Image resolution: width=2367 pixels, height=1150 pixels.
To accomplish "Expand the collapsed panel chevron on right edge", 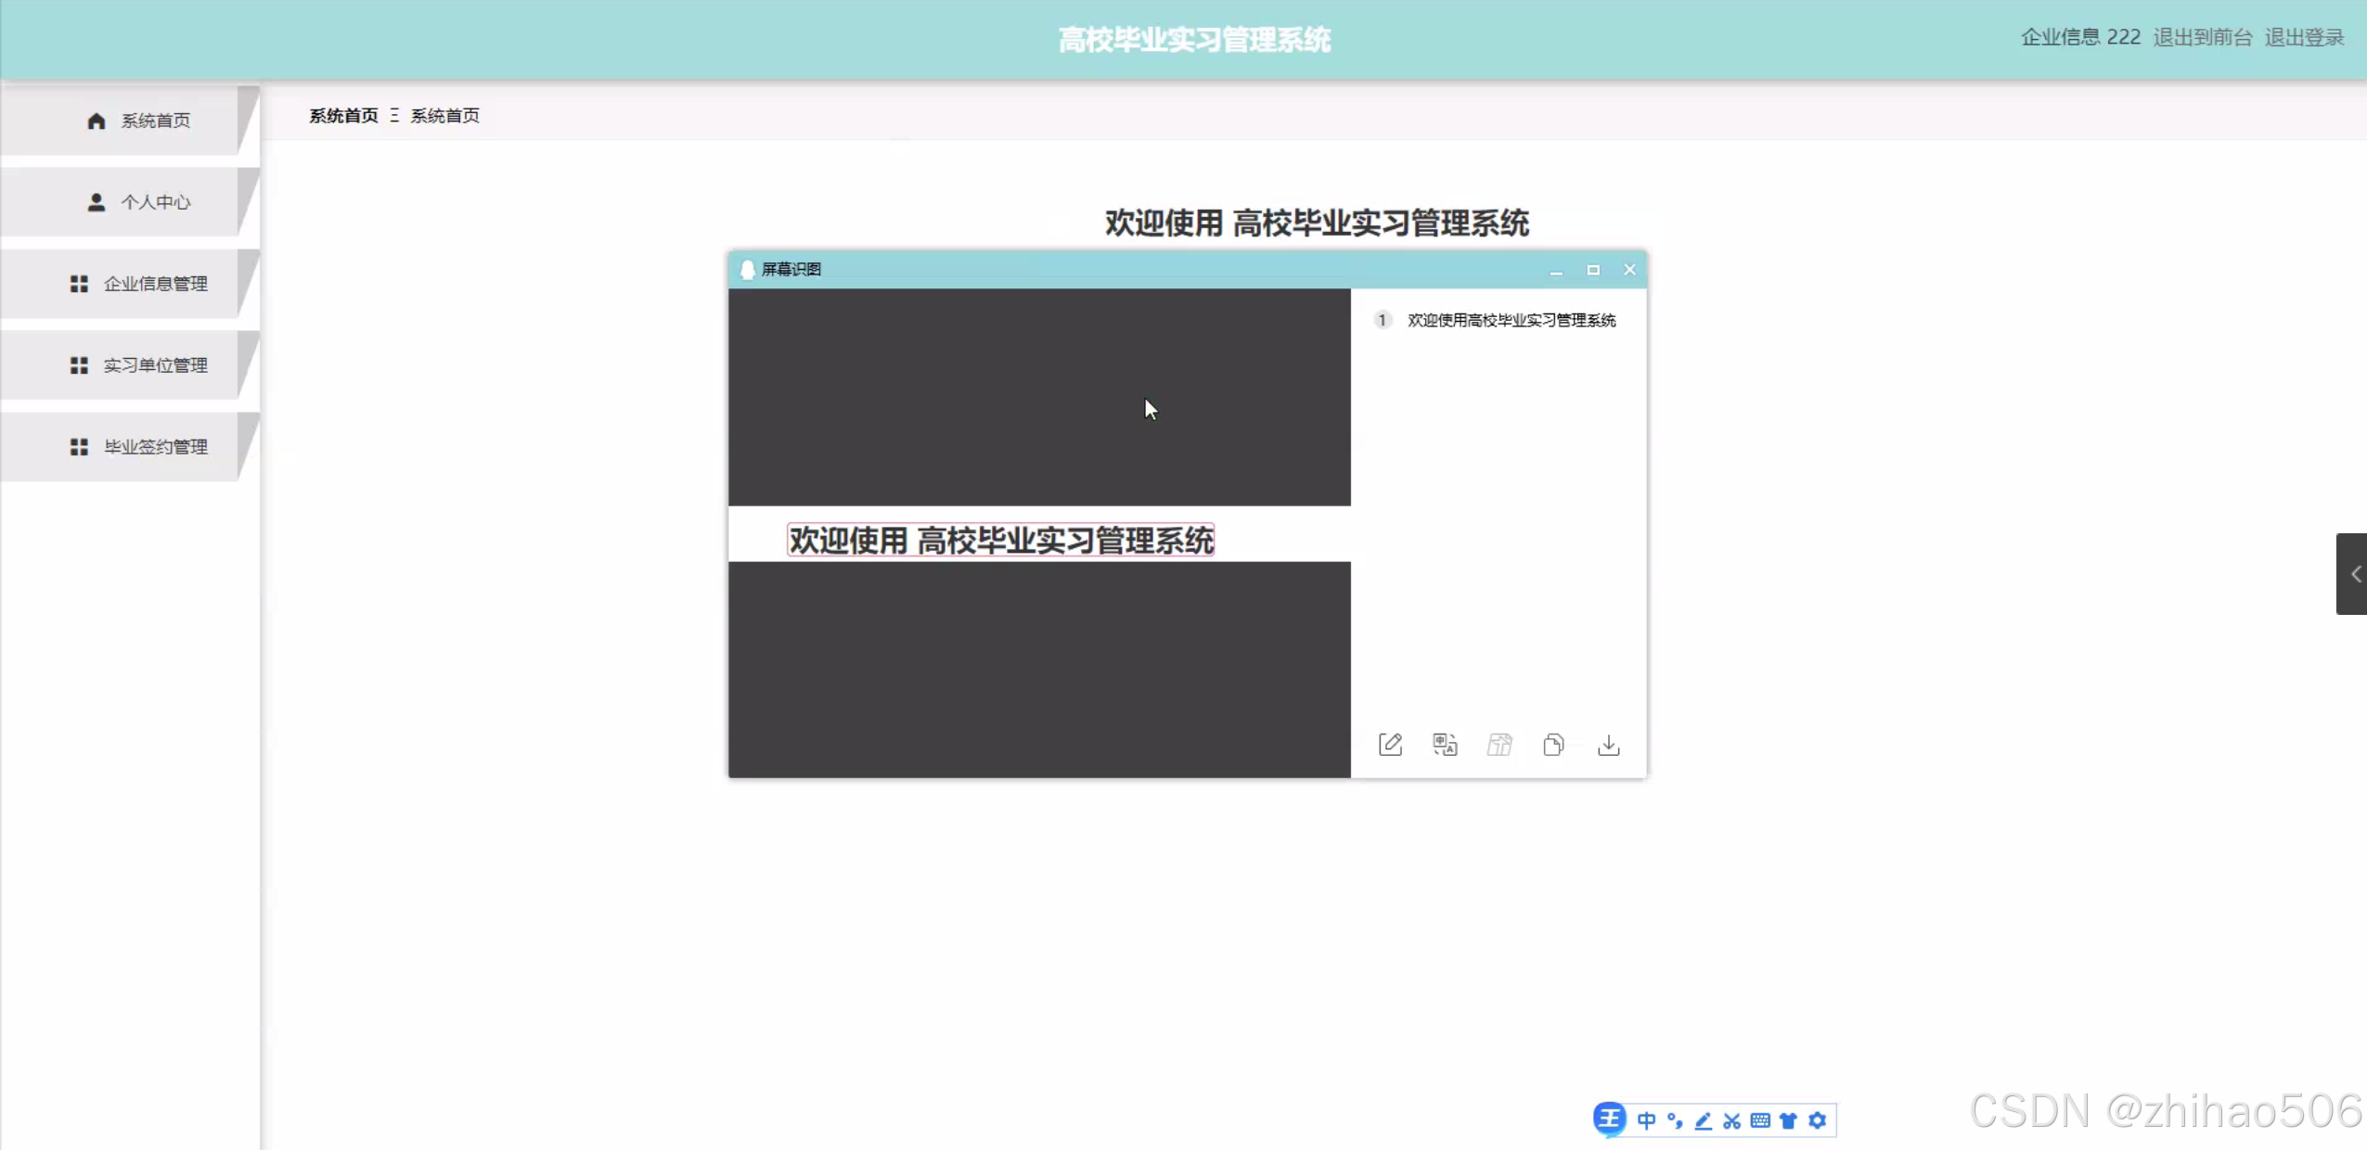I will 2354,574.
